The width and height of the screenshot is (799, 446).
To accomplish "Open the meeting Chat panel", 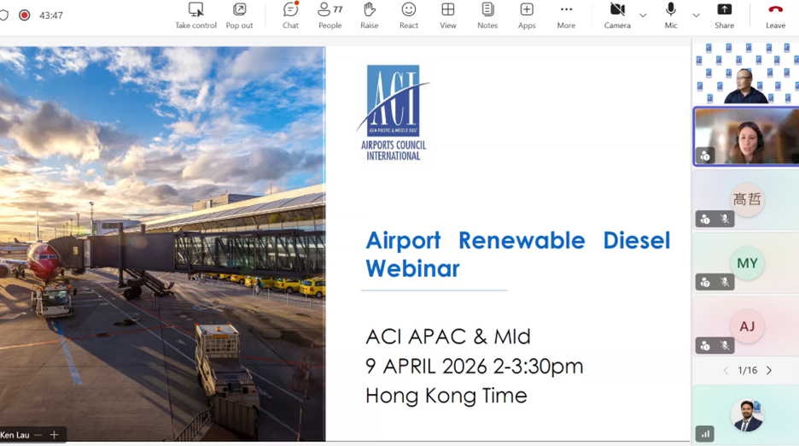I will pyautogui.click(x=290, y=15).
